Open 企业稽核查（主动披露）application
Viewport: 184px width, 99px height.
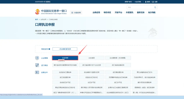tap(118, 58)
